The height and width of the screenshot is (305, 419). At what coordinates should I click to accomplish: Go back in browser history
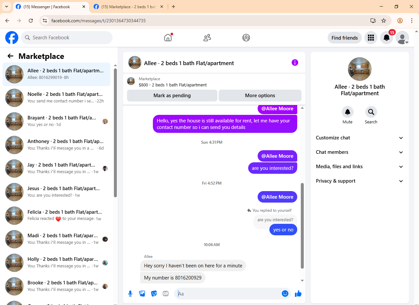pos(7,21)
